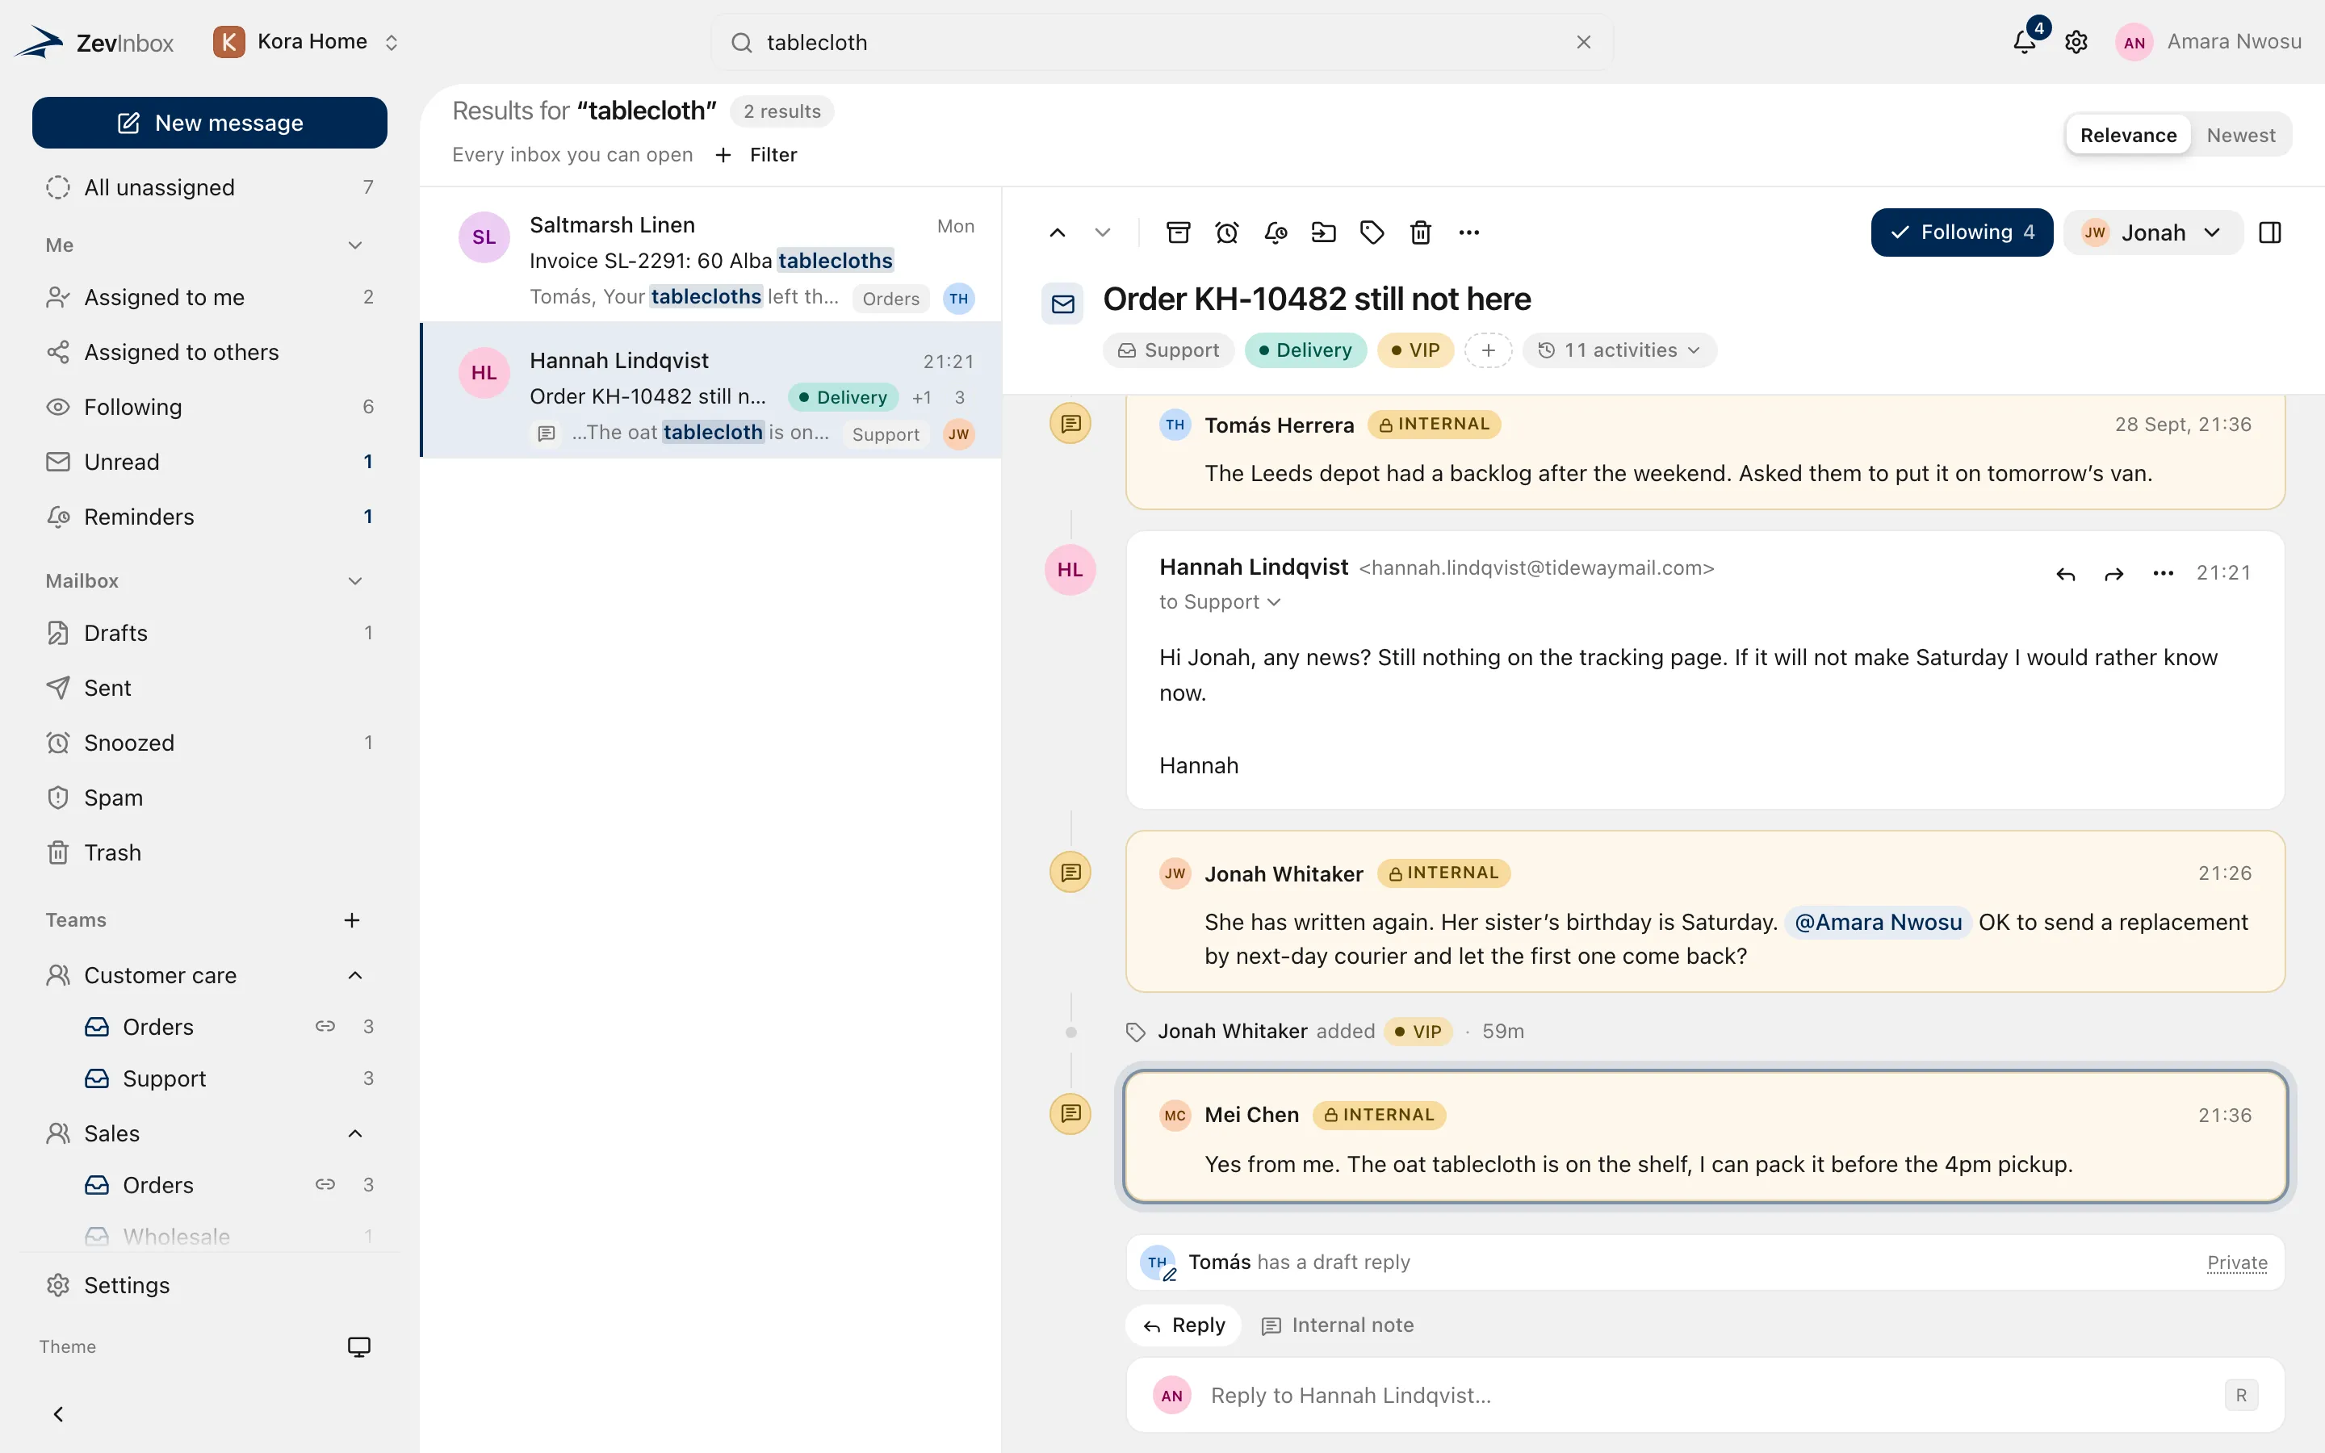
Task: Click New message button
Action: [x=209, y=122]
